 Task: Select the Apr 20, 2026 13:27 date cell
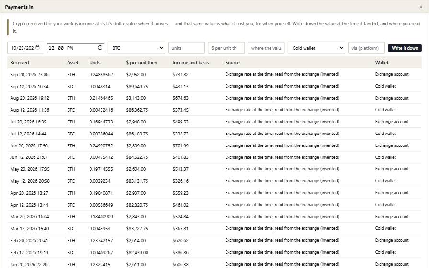click(29, 193)
